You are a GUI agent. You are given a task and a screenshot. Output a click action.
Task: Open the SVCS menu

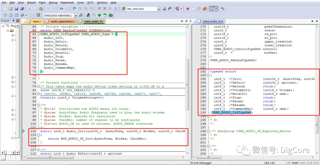[x=90, y=3]
